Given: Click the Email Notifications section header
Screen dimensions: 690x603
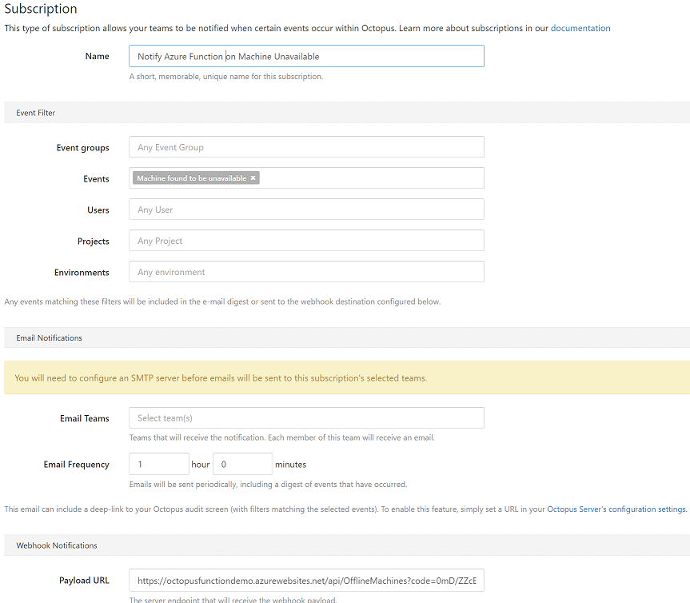Looking at the screenshot, I should (x=49, y=337).
